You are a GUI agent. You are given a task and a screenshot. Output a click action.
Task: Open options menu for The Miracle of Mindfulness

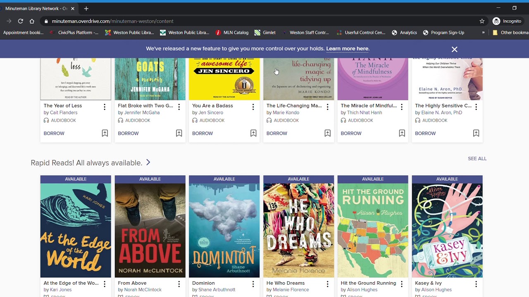click(x=402, y=107)
